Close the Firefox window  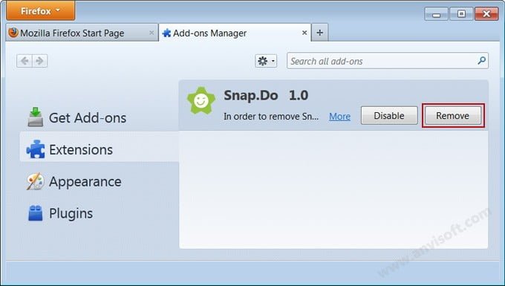[x=486, y=14]
